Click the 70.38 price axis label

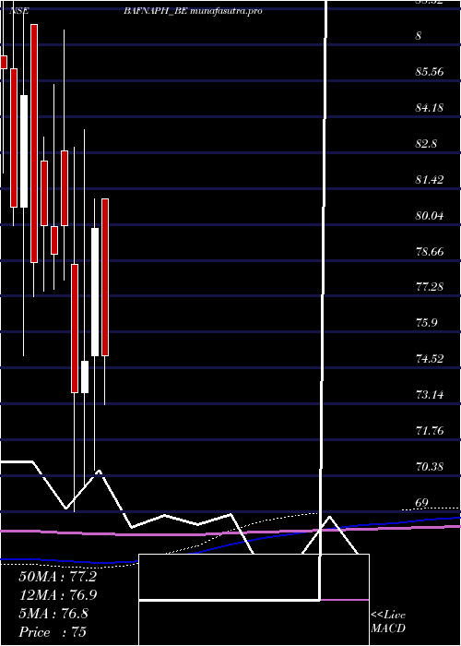(x=430, y=467)
